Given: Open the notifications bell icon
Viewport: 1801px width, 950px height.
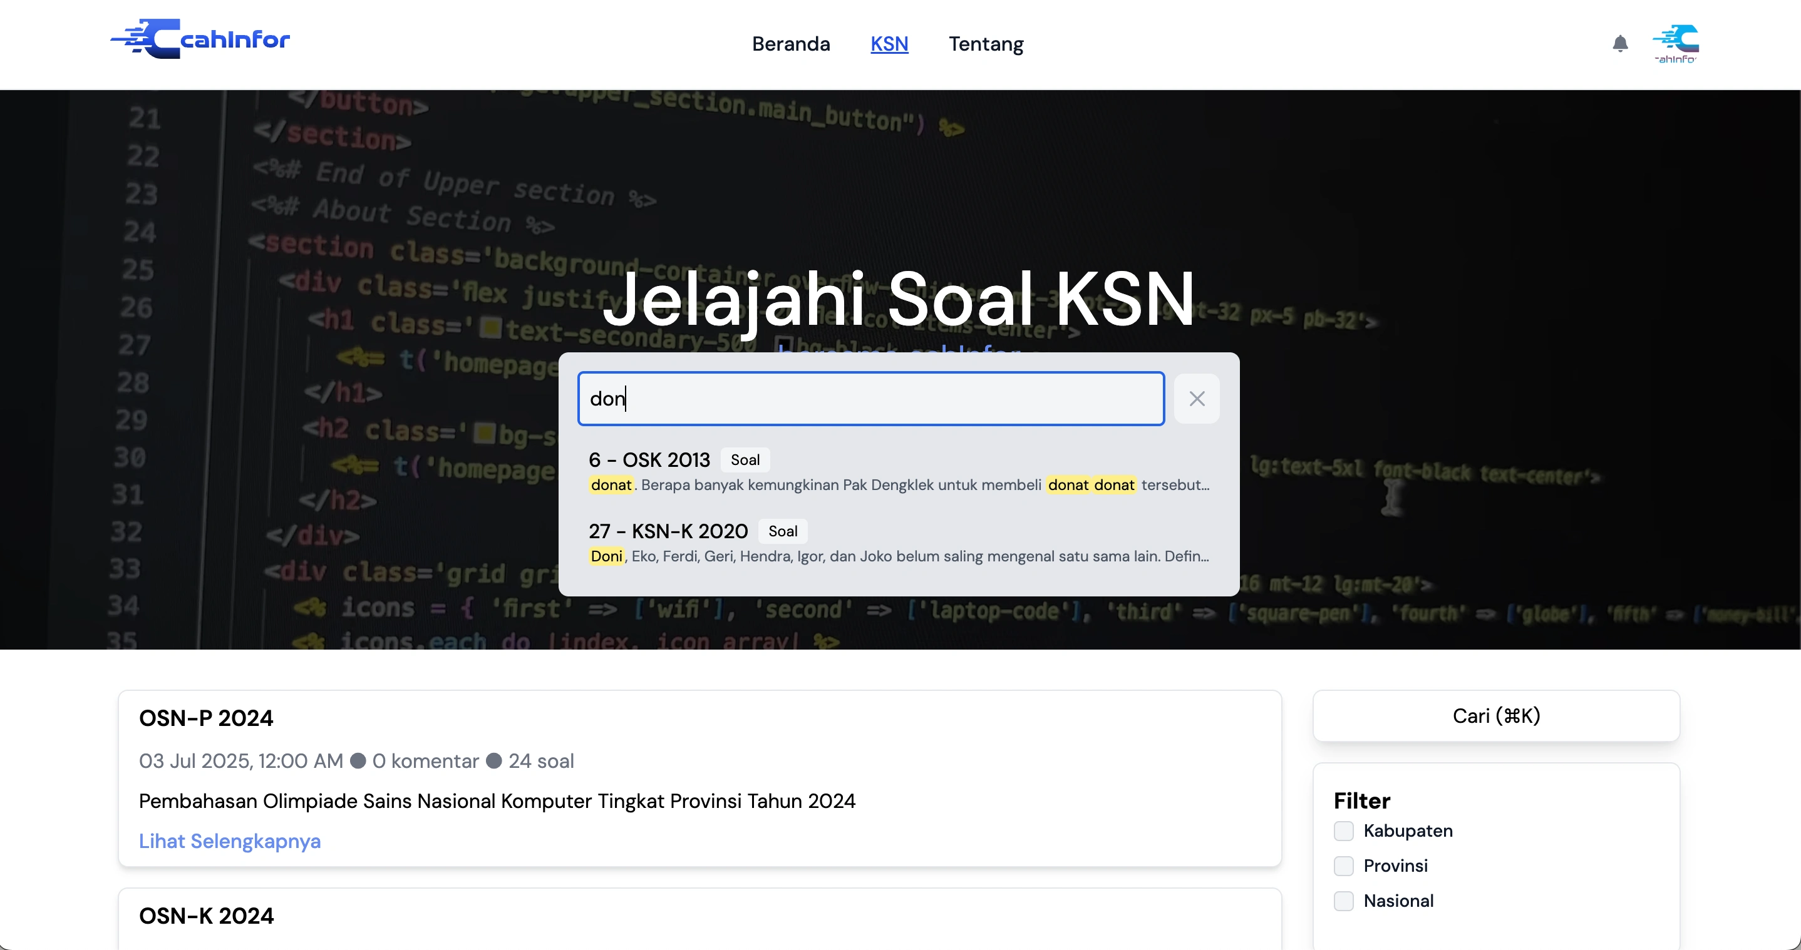Looking at the screenshot, I should pos(1620,43).
